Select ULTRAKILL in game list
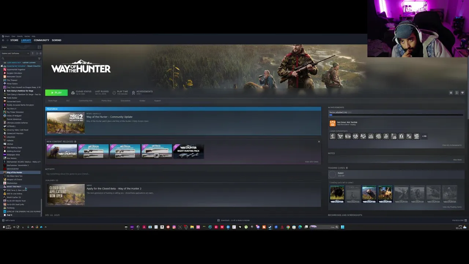This screenshot has height=264, width=469. 11,126
